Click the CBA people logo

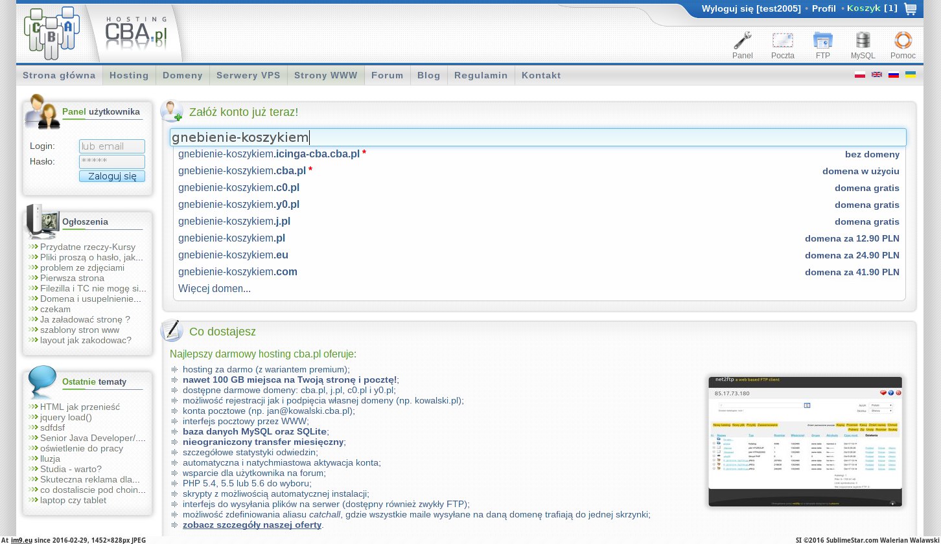click(52, 33)
